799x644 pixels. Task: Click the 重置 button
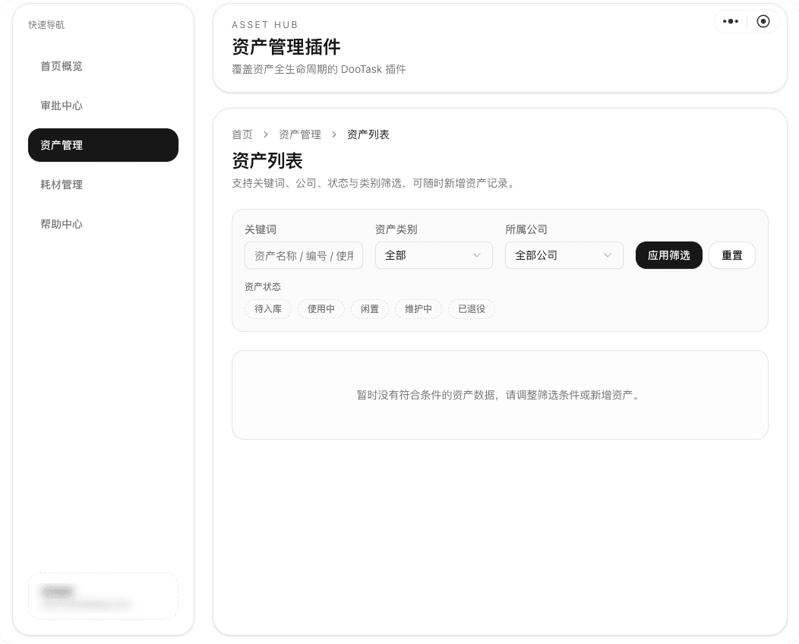[x=732, y=255]
